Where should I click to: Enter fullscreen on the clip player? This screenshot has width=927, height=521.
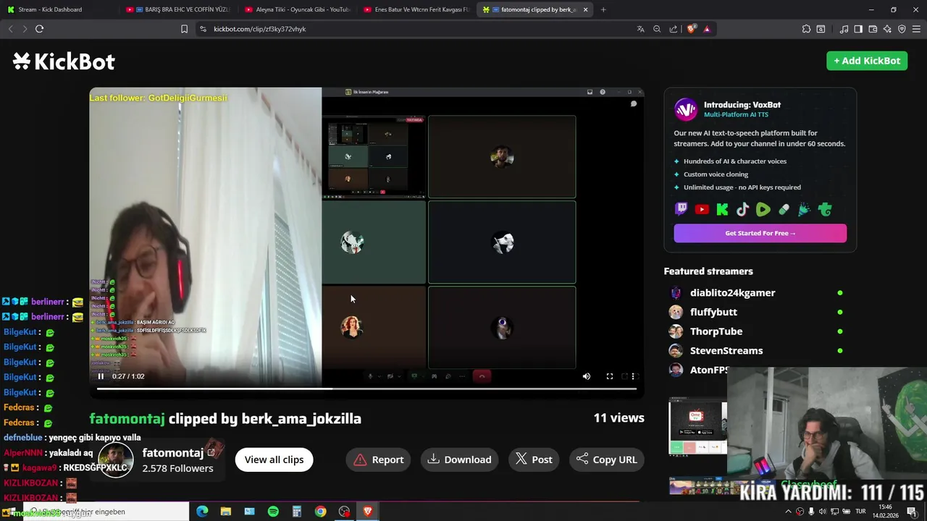[610, 376]
